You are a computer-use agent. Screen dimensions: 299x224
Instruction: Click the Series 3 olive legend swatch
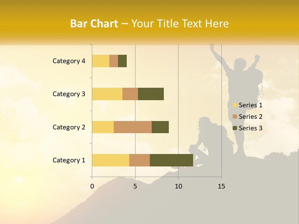point(235,128)
